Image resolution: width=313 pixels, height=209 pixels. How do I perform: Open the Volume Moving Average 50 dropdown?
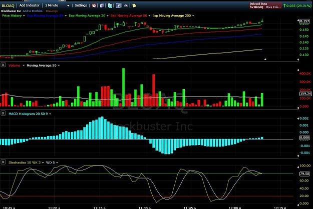pos(59,65)
